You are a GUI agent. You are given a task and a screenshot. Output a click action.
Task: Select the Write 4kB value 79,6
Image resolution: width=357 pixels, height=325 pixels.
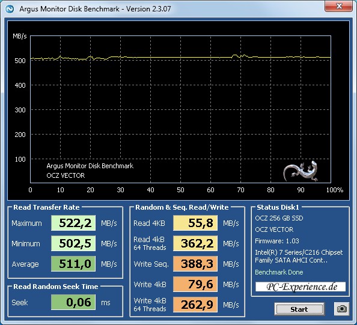(x=195, y=284)
